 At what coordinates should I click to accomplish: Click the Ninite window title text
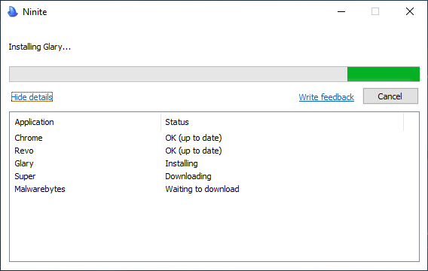35,12
